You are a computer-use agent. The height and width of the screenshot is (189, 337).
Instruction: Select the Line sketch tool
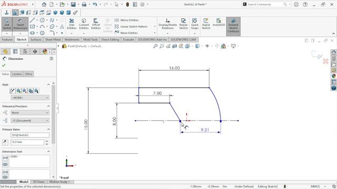[x=32, y=20]
